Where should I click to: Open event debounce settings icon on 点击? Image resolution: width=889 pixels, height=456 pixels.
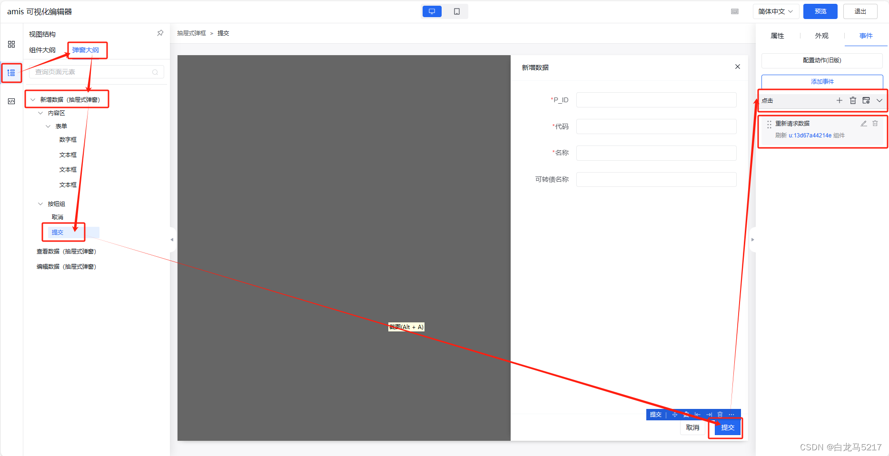coord(866,100)
